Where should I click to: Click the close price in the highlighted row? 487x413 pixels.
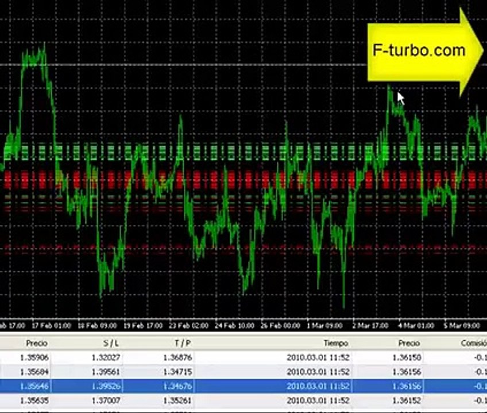(407, 386)
